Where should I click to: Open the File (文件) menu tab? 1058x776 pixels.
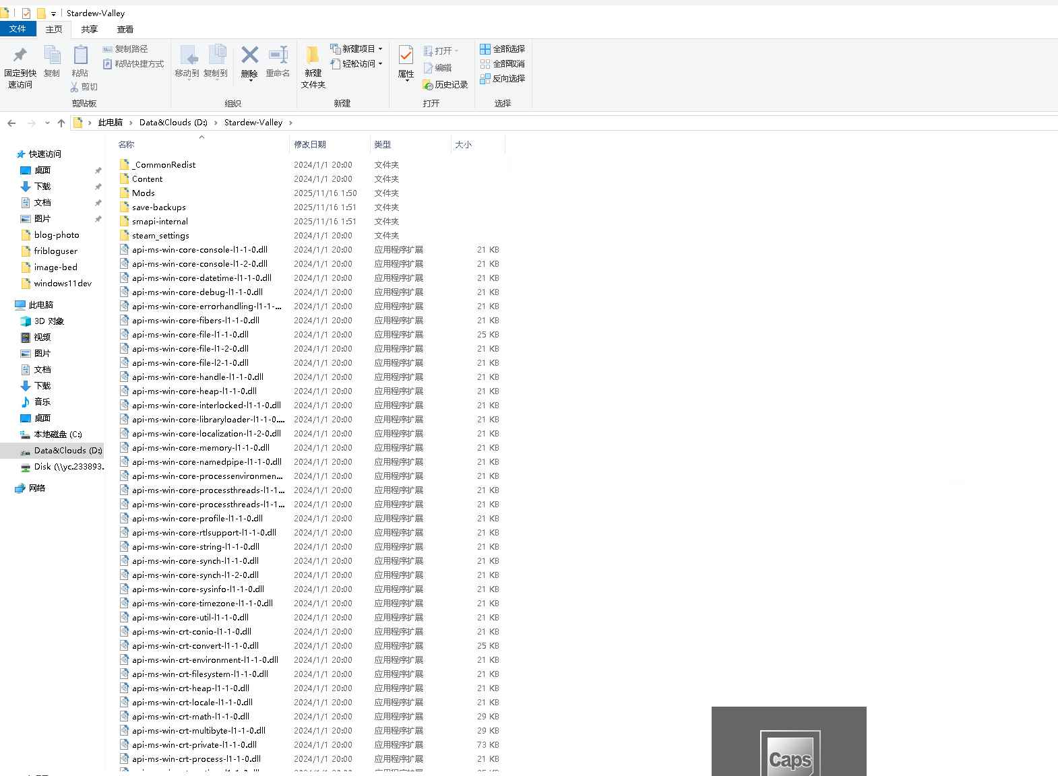coord(18,29)
